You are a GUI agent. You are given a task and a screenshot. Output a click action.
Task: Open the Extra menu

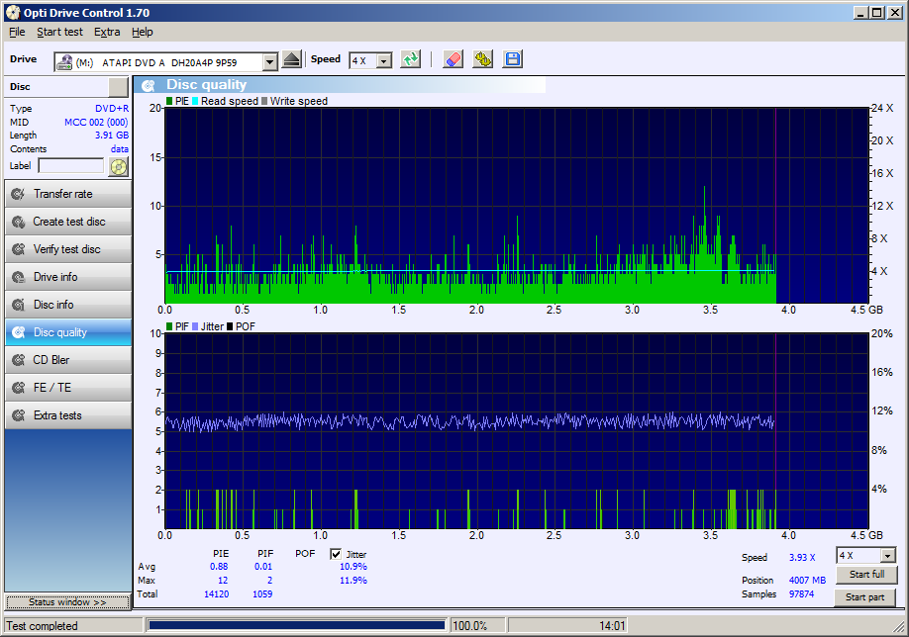107,32
